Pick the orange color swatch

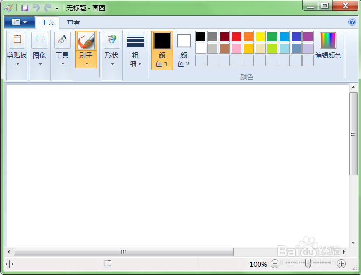pyautogui.click(x=248, y=37)
